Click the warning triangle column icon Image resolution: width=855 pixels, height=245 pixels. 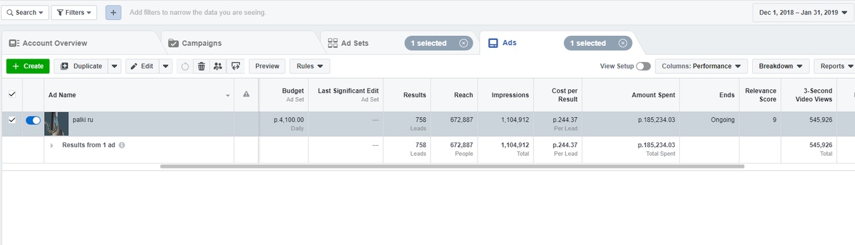(246, 95)
